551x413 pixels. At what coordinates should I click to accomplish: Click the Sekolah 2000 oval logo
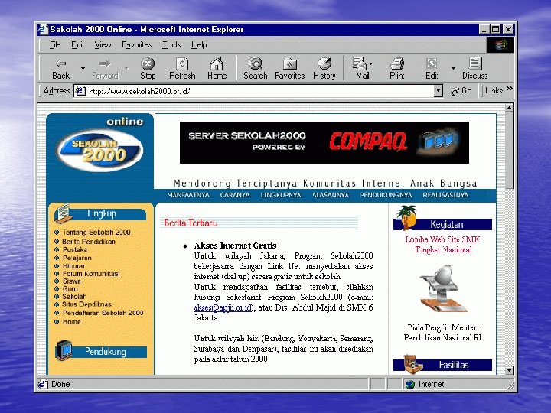[x=99, y=150]
